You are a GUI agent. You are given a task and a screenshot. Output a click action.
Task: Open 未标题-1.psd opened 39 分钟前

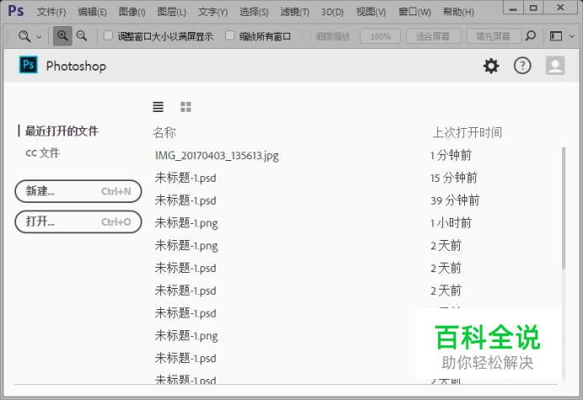click(x=185, y=200)
